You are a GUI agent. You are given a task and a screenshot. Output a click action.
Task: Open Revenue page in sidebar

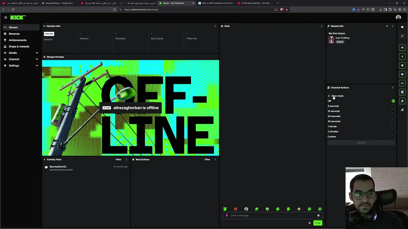(x=21, y=34)
